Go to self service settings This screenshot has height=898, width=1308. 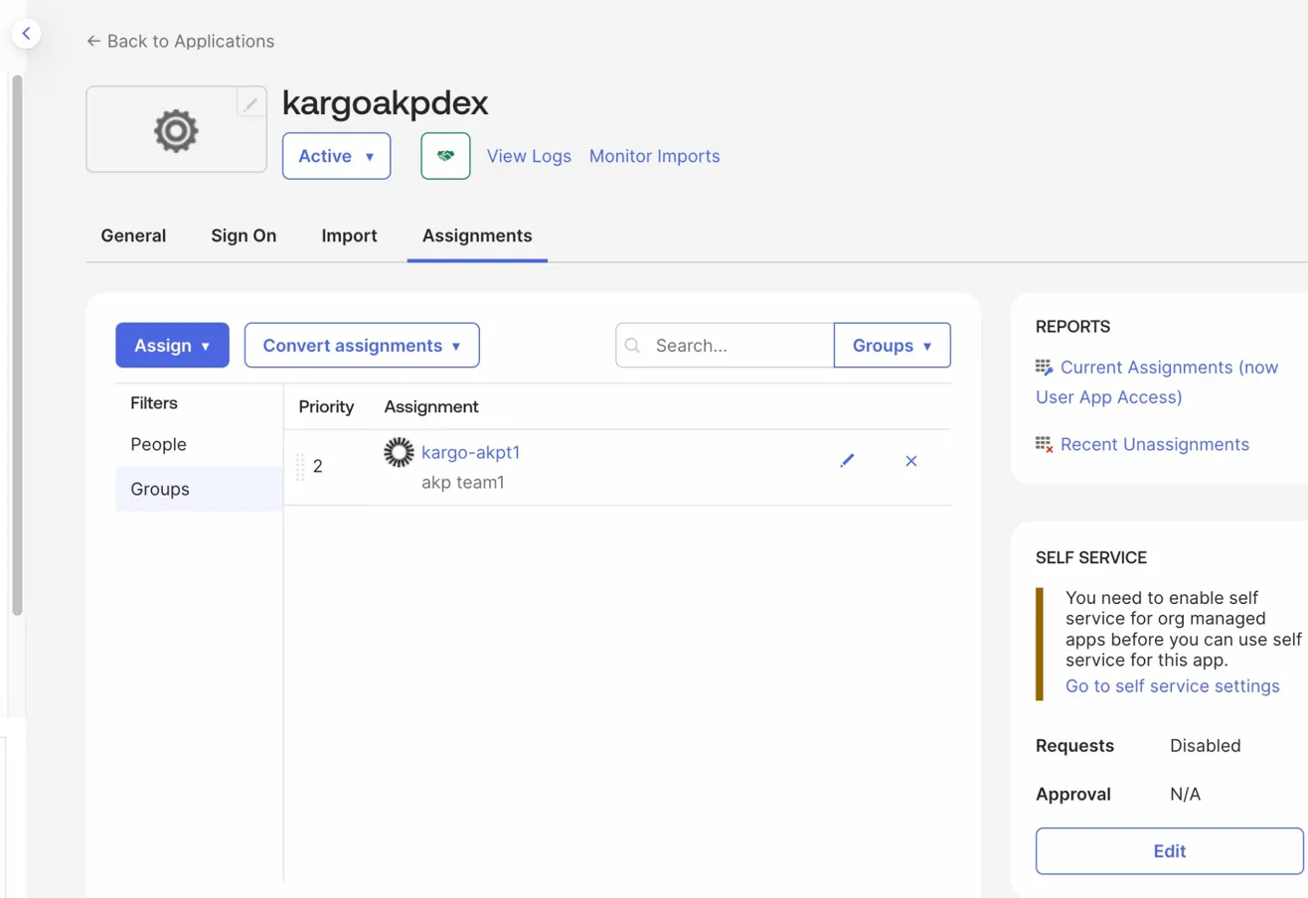pyautogui.click(x=1173, y=686)
